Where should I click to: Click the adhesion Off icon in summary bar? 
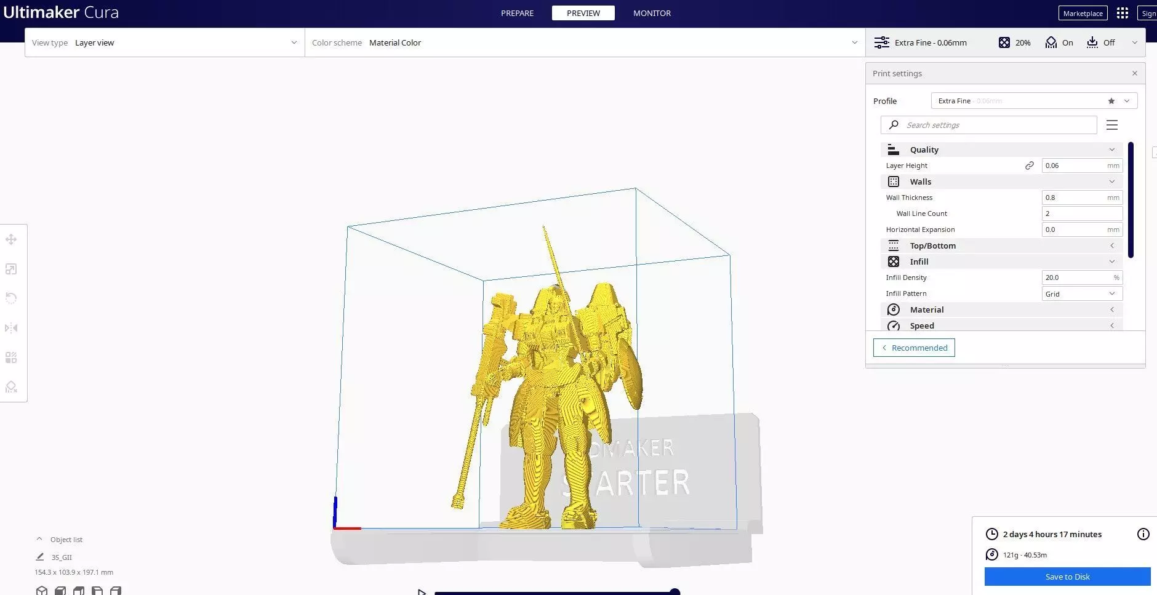pyautogui.click(x=1092, y=42)
